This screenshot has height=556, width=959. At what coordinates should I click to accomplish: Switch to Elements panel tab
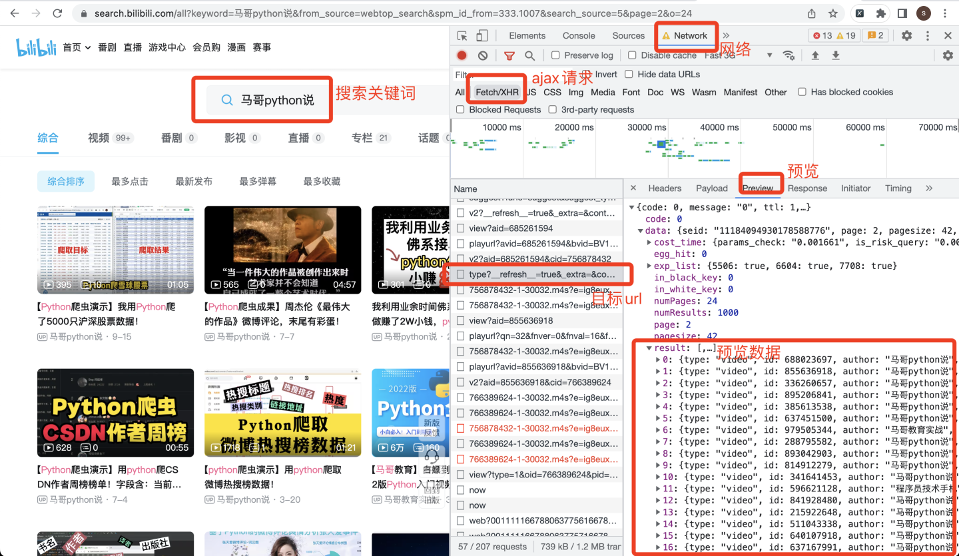click(527, 36)
